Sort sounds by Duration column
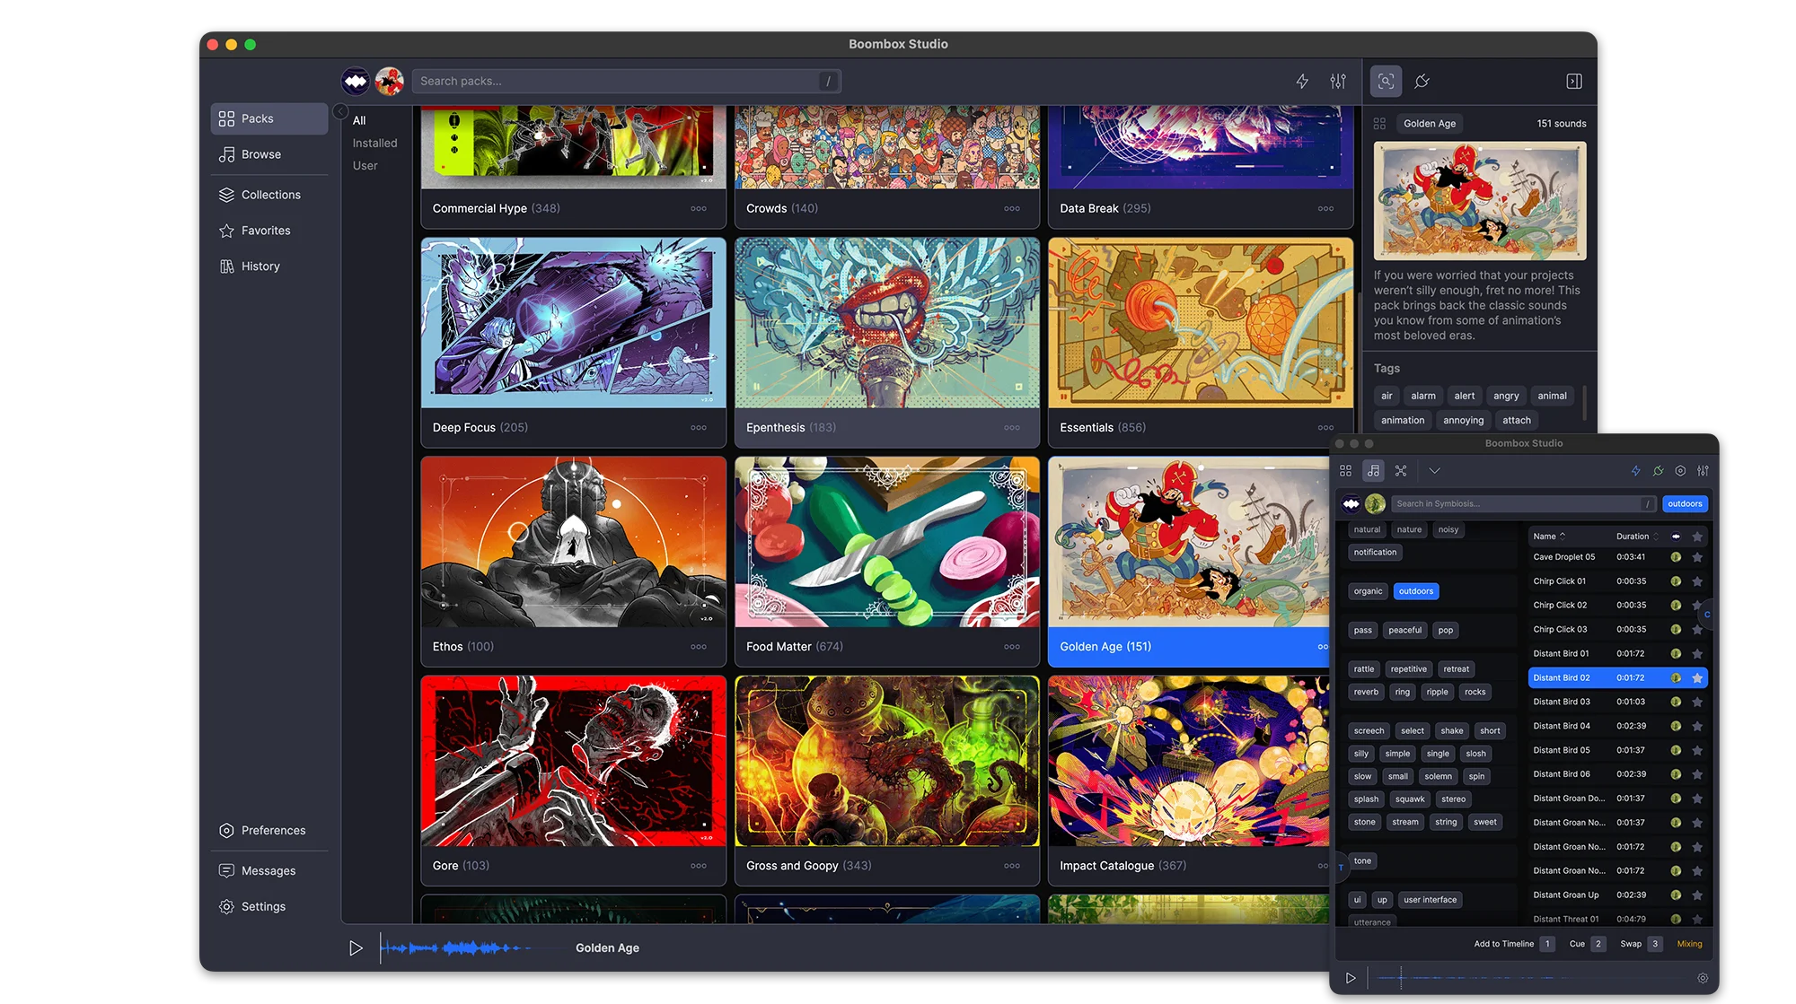 tap(1637, 537)
